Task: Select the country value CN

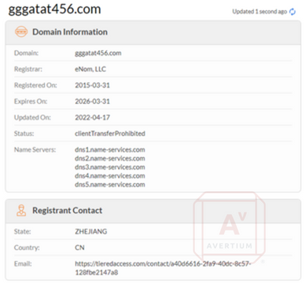Action: 79,248
